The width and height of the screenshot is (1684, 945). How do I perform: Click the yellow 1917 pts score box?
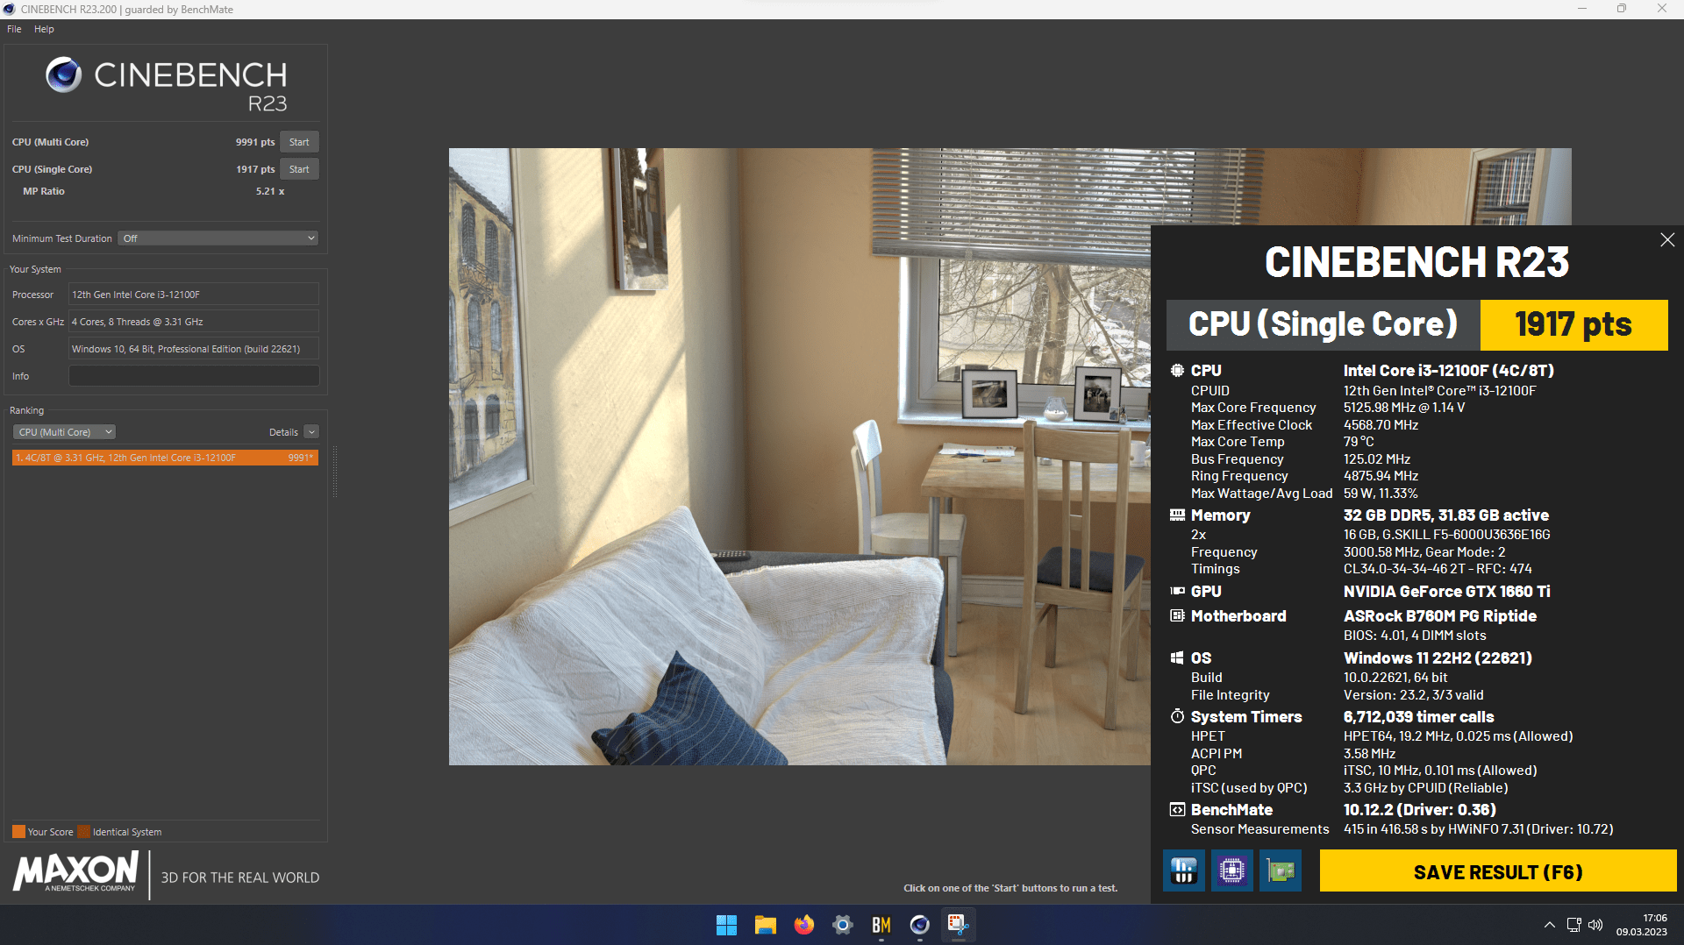[x=1573, y=324]
